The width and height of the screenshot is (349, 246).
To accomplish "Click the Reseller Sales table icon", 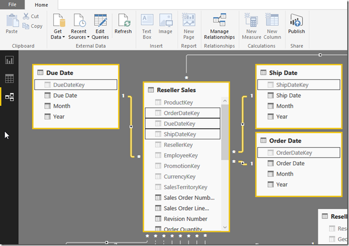I will click(x=151, y=90).
